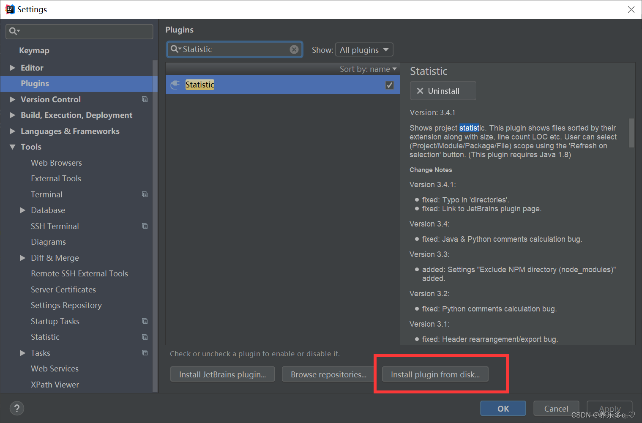This screenshot has width=642, height=423.
Task: Focus the settings search field
Action: (79, 32)
